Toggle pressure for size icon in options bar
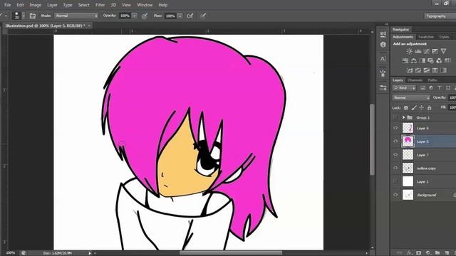The image size is (456, 256). [x=203, y=16]
